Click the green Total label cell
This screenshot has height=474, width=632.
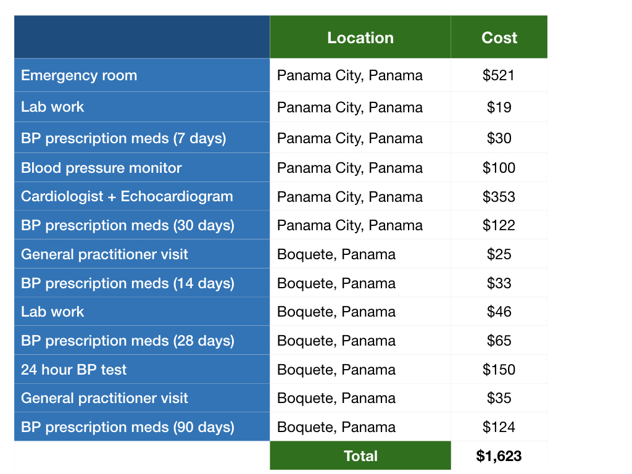pyautogui.click(x=360, y=456)
